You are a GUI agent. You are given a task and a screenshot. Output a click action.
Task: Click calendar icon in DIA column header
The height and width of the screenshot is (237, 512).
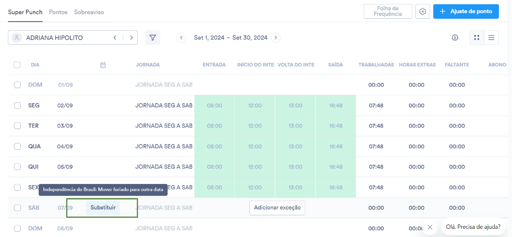click(103, 65)
